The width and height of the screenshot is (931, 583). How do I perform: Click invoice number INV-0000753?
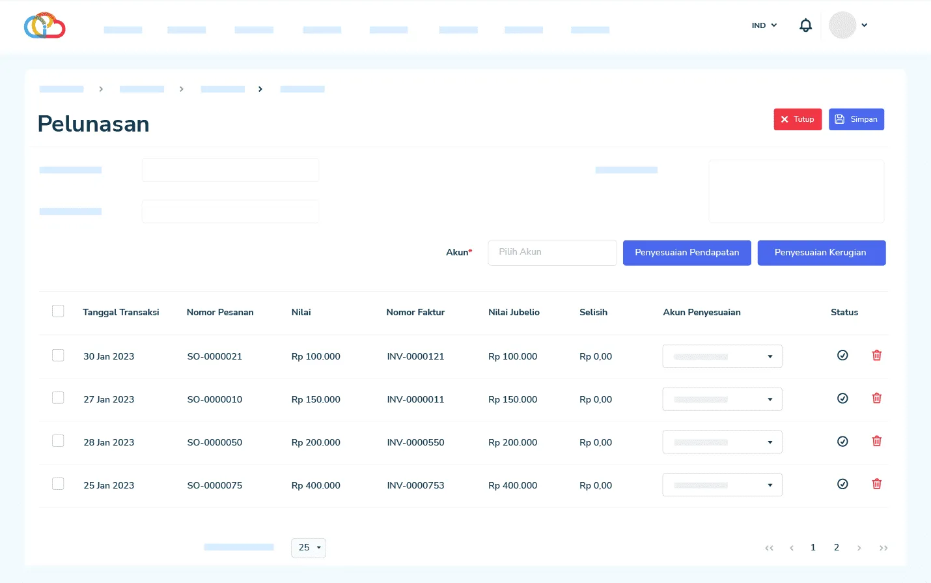pos(415,485)
